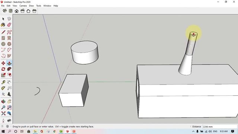The image size is (238, 134).
Task: Switch to Back view house outline
Action: [x=28, y=11]
